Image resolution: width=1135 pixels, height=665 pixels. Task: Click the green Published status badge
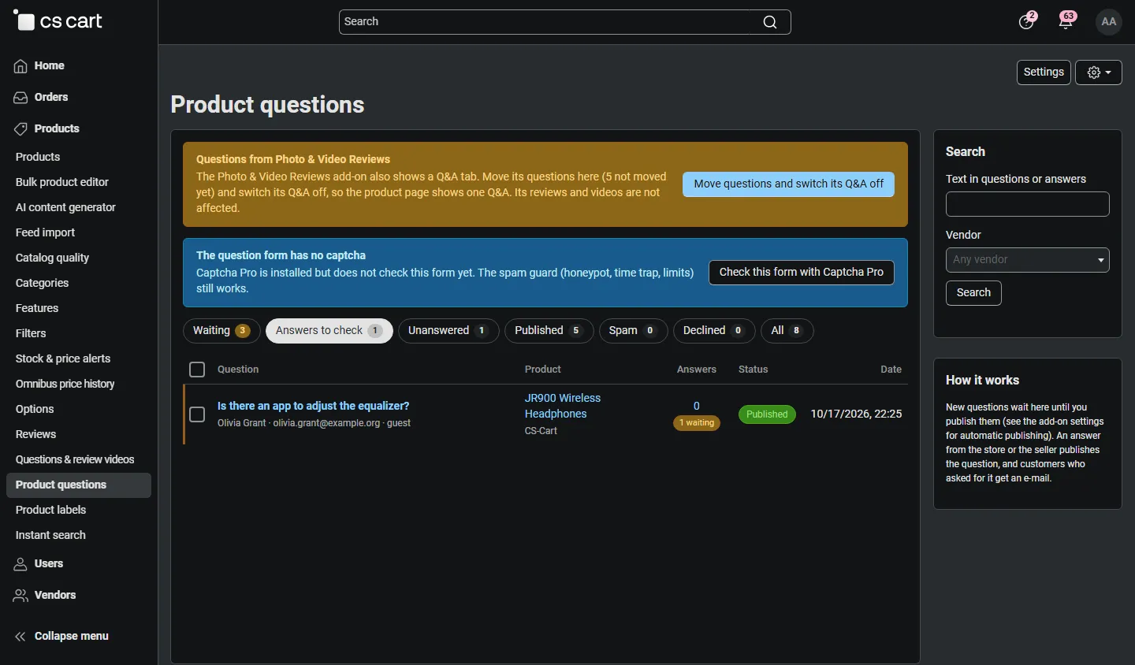click(x=767, y=414)
